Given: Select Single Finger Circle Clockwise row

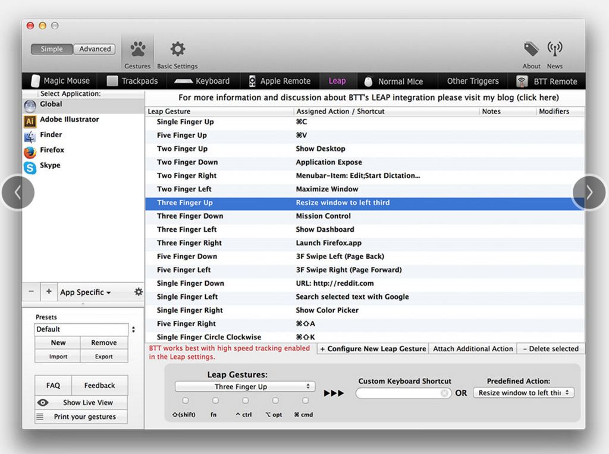Looking at the screenshot, I should [x=365, y=337].
